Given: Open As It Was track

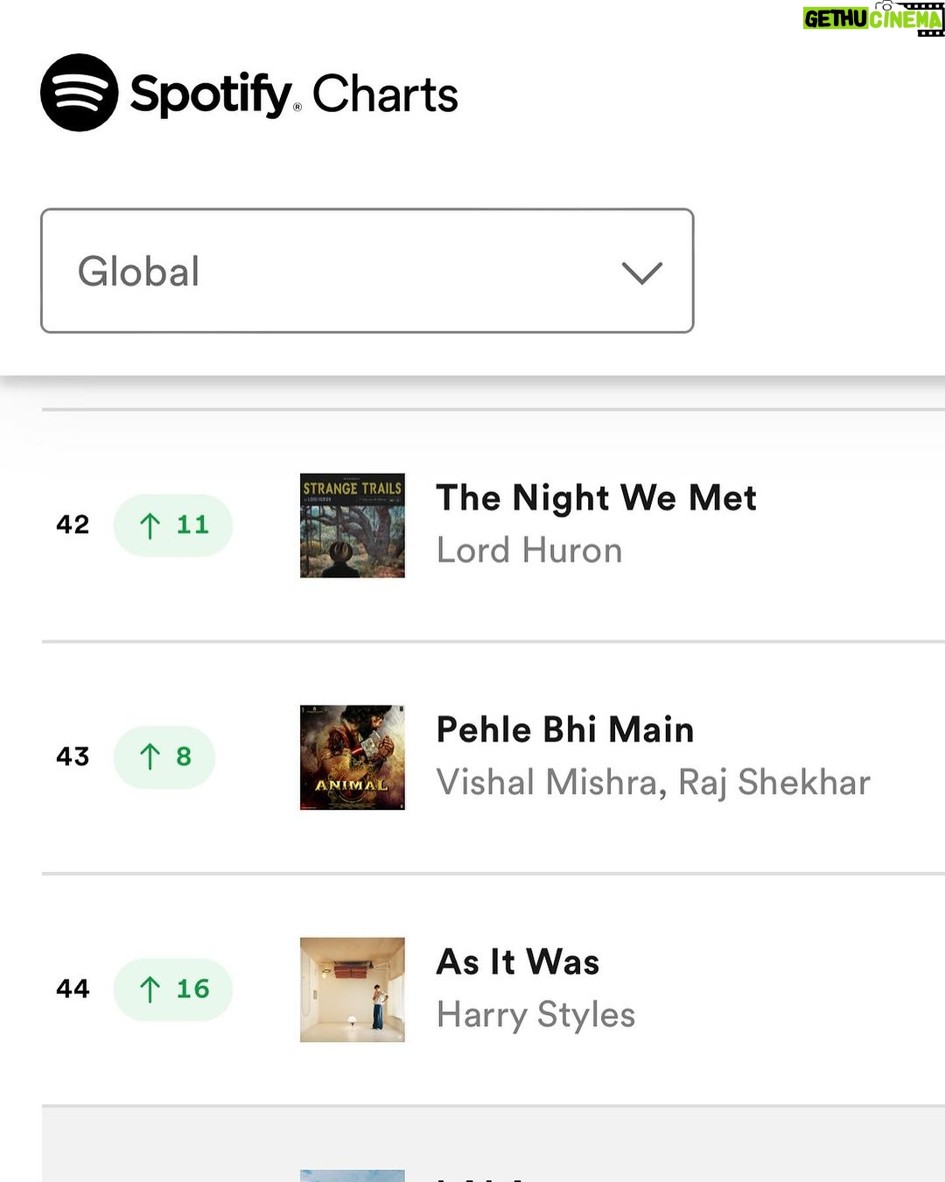Looking at the screenshot, I should tap(518, 961).
